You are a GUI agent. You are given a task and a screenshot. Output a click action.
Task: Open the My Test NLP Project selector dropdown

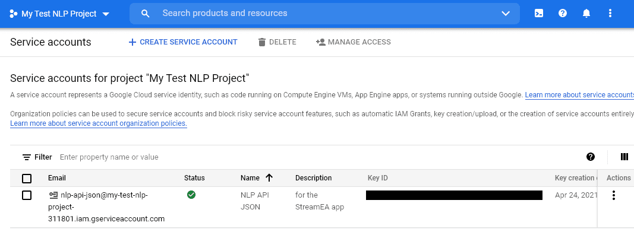pyautogui.click(x=59, y=14)
